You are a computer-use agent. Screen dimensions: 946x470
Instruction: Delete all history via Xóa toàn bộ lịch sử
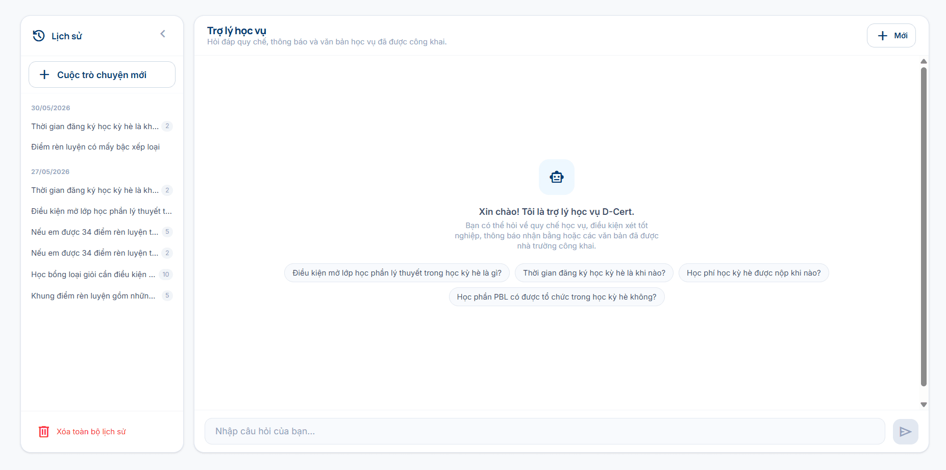(82, 432)
